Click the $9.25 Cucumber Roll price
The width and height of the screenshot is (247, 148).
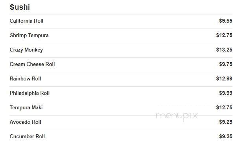coord(225,136)
